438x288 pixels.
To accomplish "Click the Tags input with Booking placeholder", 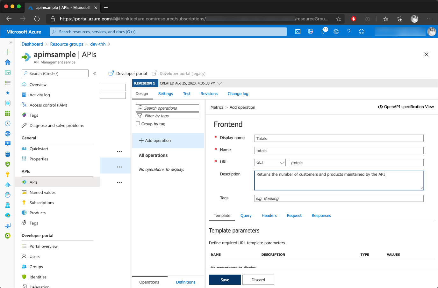I will (339, 198).
